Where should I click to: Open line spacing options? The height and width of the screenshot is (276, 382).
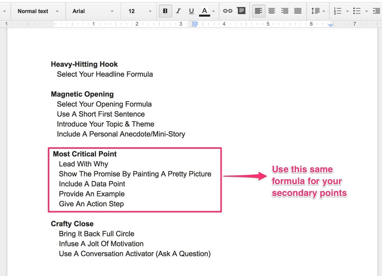click(x=316, y=11)
